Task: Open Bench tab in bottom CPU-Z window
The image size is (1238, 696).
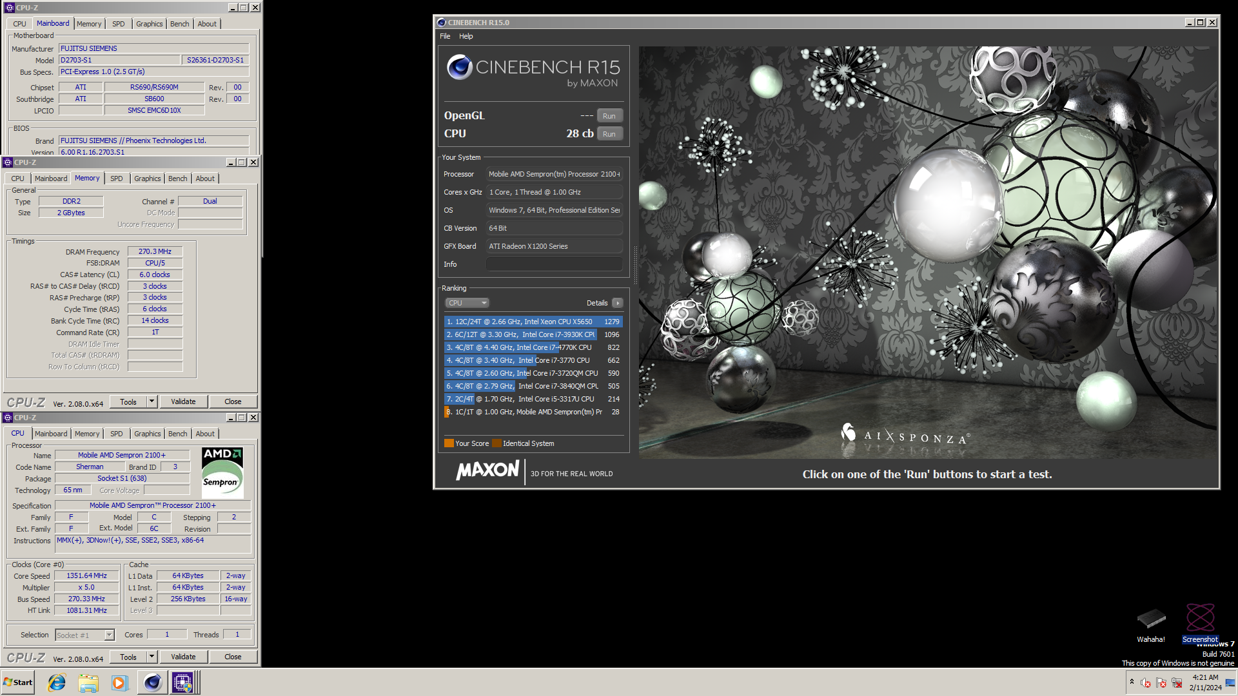Action: (178, 434)
